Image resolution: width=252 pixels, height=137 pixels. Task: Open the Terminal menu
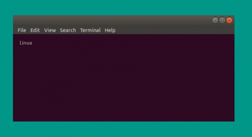pos(90,30)
